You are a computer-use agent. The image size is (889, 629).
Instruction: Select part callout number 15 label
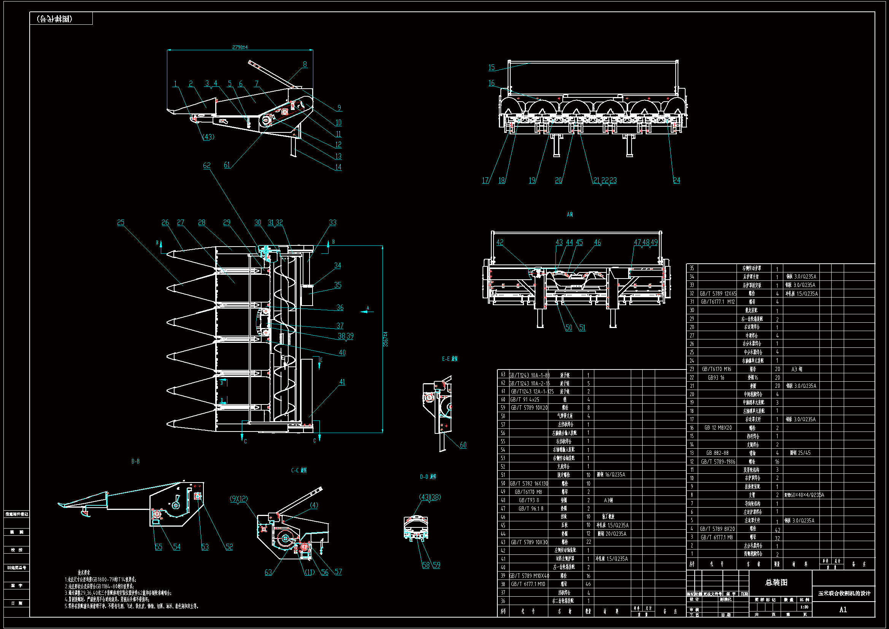(x=491, y=67)
